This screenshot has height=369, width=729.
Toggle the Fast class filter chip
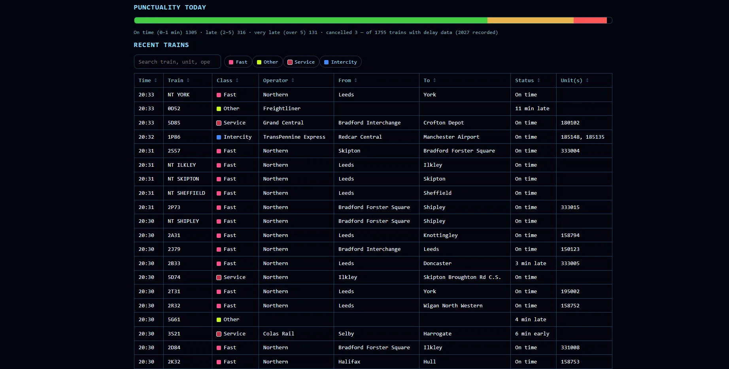tap(238, 62)
